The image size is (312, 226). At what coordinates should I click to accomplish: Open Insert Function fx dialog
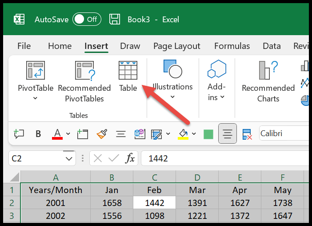130,158
